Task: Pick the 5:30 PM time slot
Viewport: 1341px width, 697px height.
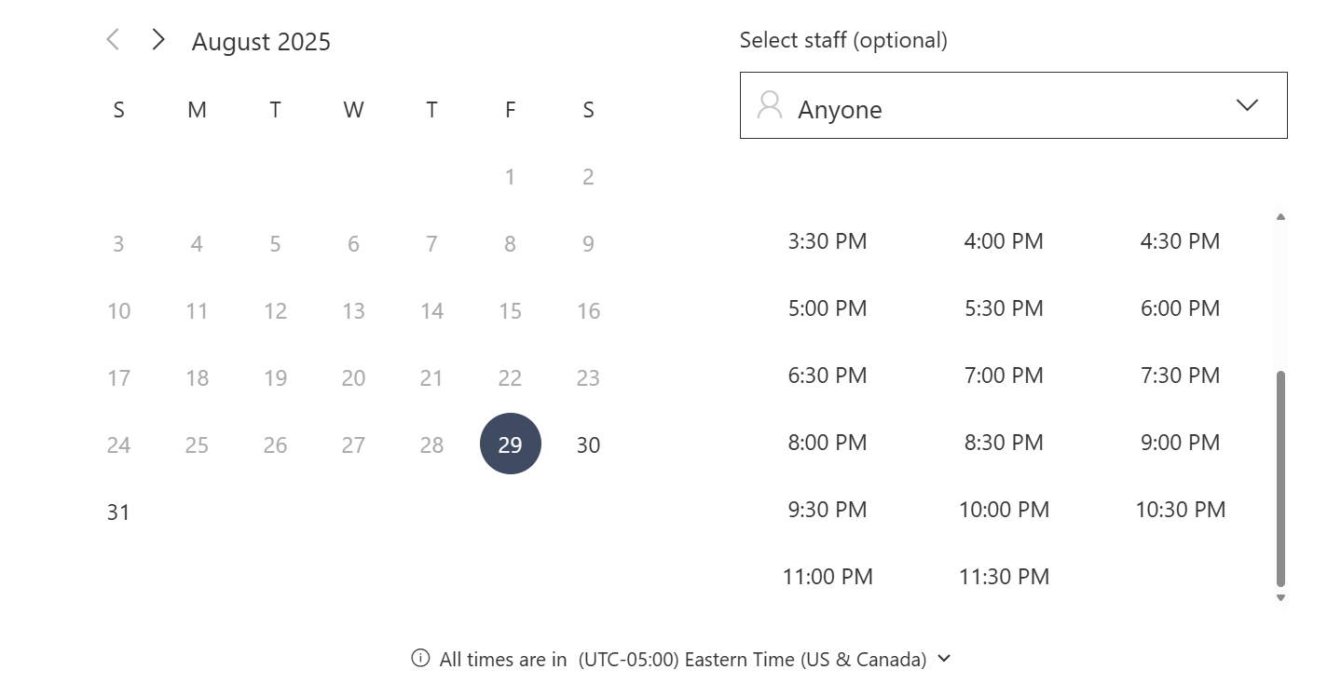Action: point(1004,308)
